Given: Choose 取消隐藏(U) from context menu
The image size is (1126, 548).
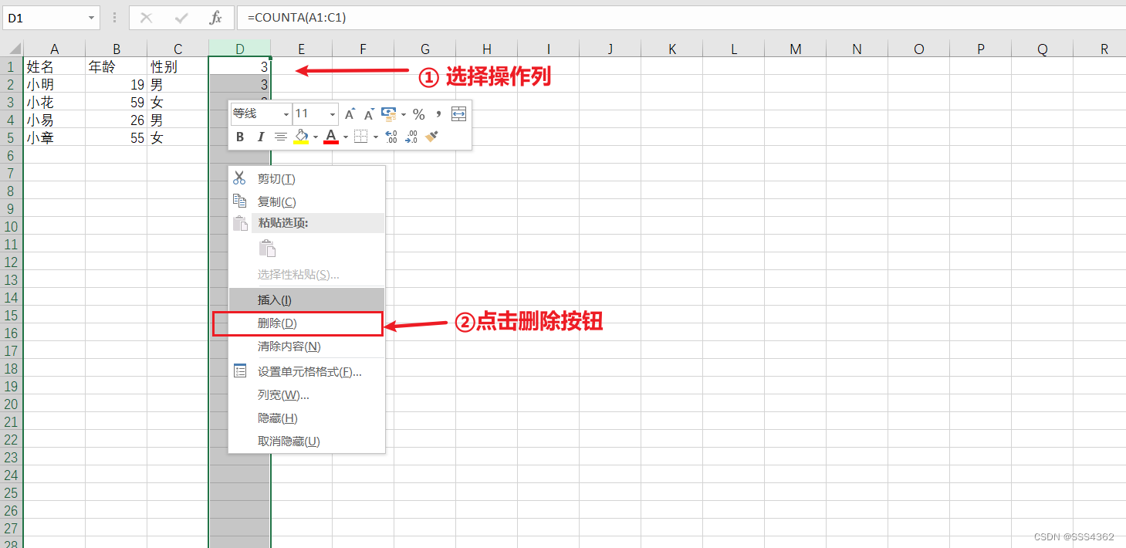Looking at the screenshot, I should click(306, 441).
